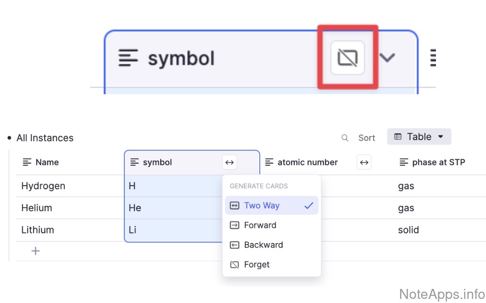Expand the chevron beside the zoomed symbol header
The image size is (486, 303).
pos(387,58)
